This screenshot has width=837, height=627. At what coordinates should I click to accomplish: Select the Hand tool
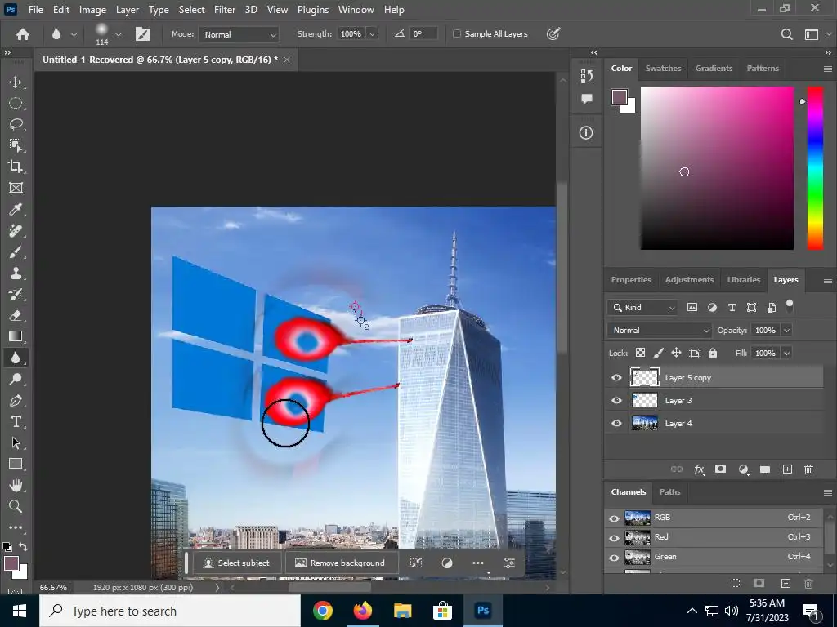tap(16, 485)
